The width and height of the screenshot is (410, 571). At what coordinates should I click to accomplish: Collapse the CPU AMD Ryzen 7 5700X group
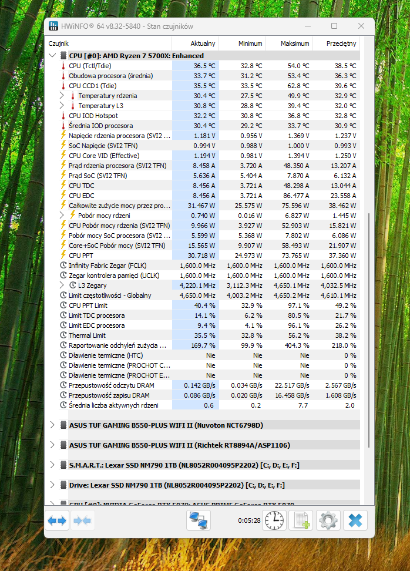[x=52, y=55]
